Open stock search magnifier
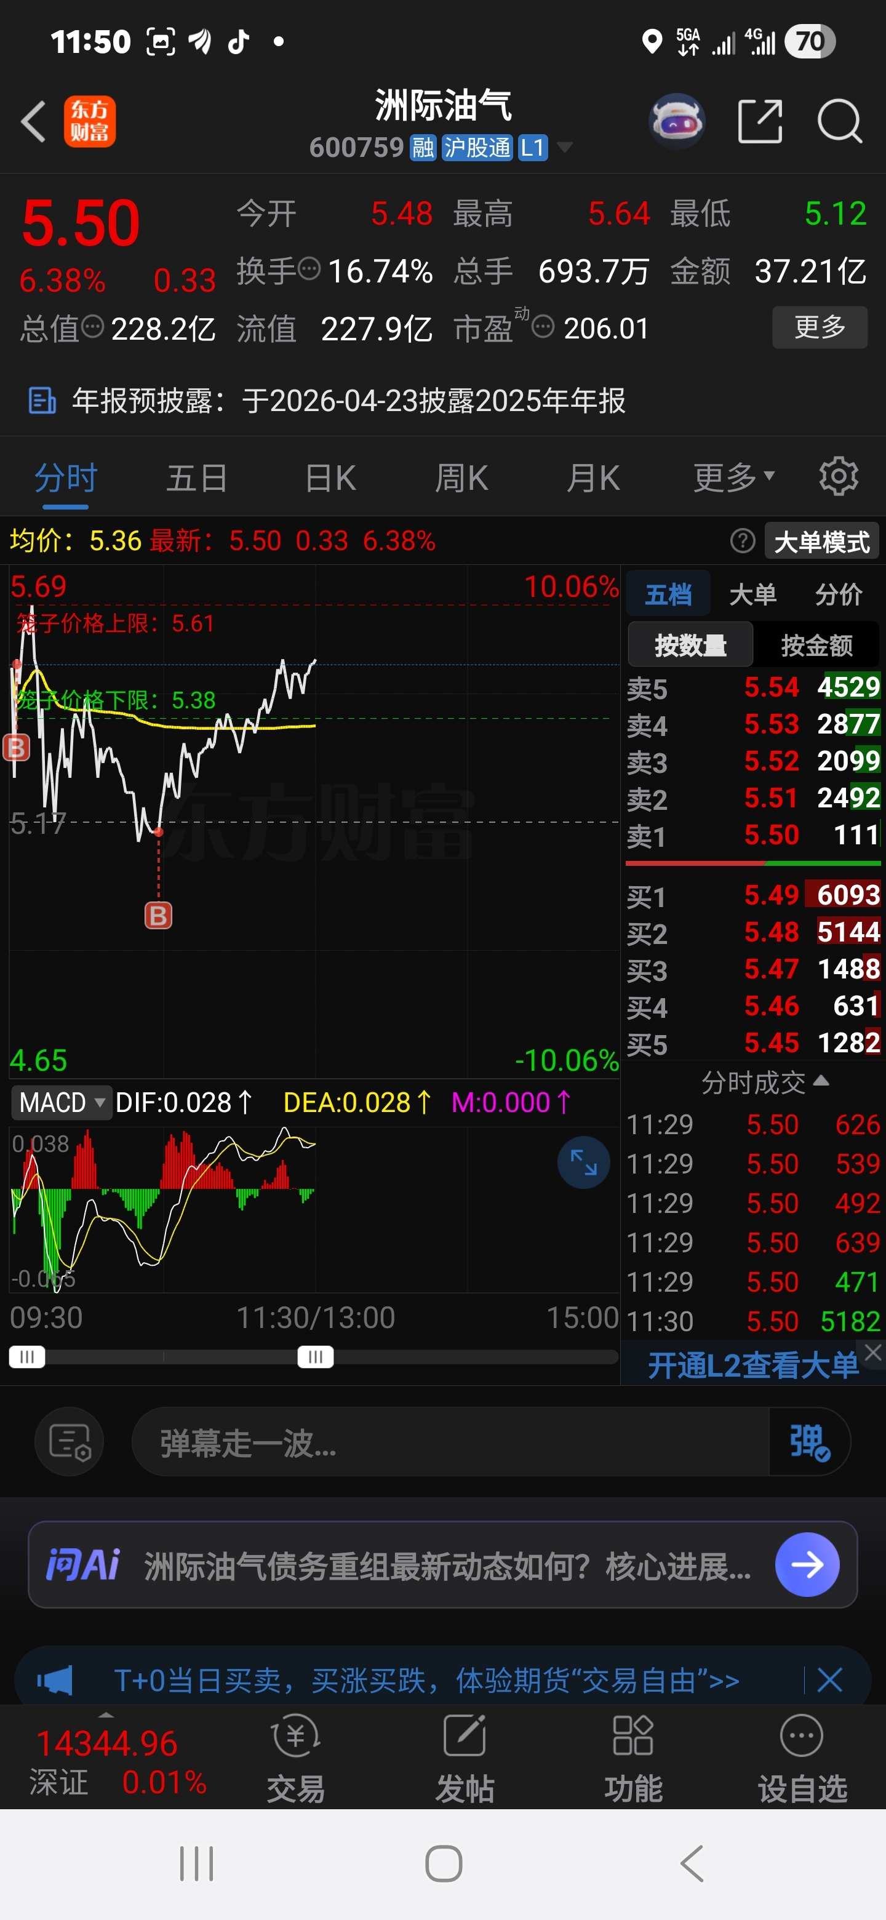The width and height of the screenshot is (886, 1920). 840,121
